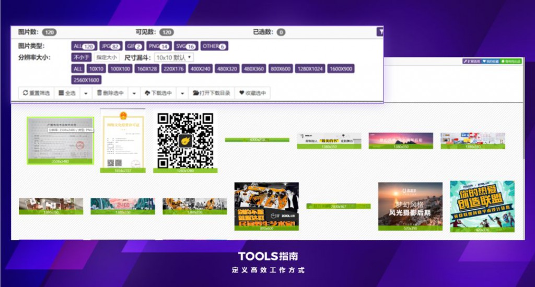Select the 4000x219 thin green strip thumbnail

click(257, 140)
